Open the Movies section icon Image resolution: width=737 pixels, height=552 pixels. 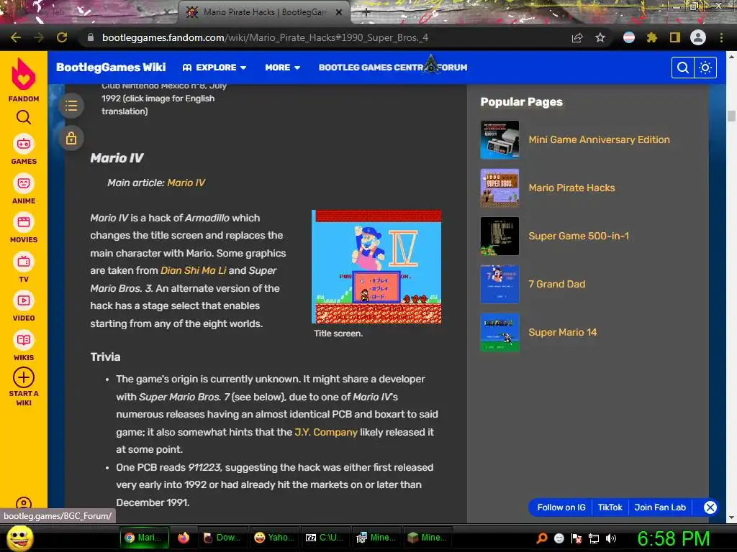pyautogui.click(x=24, y=222)
